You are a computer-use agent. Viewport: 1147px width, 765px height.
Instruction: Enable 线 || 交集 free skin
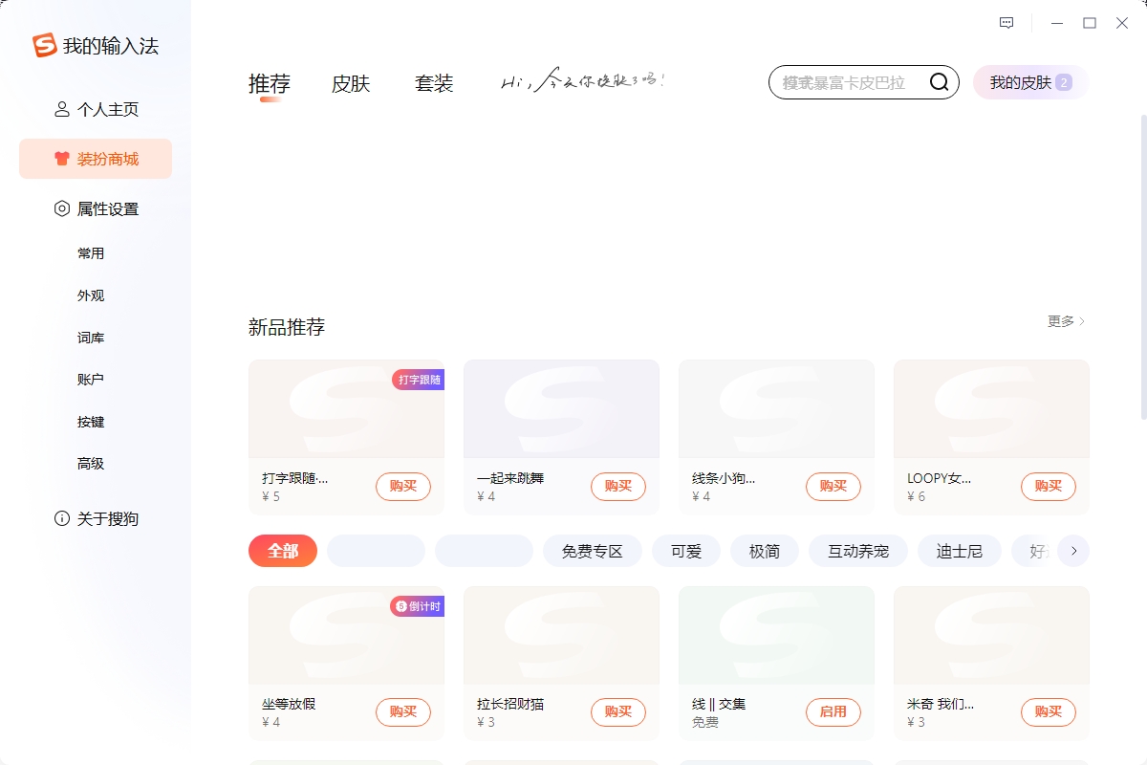pos(833,711)
